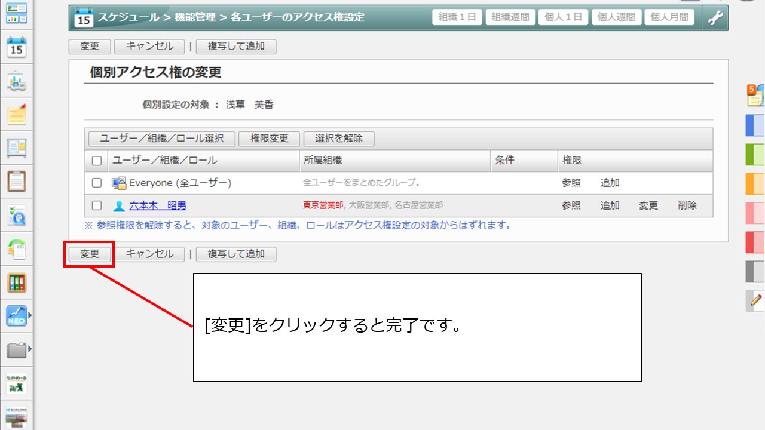Switch to 組織週間 view tab
The image size is (765, 430).
pos(510,17)
